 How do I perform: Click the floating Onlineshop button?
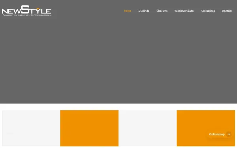(x=220, y=134)
